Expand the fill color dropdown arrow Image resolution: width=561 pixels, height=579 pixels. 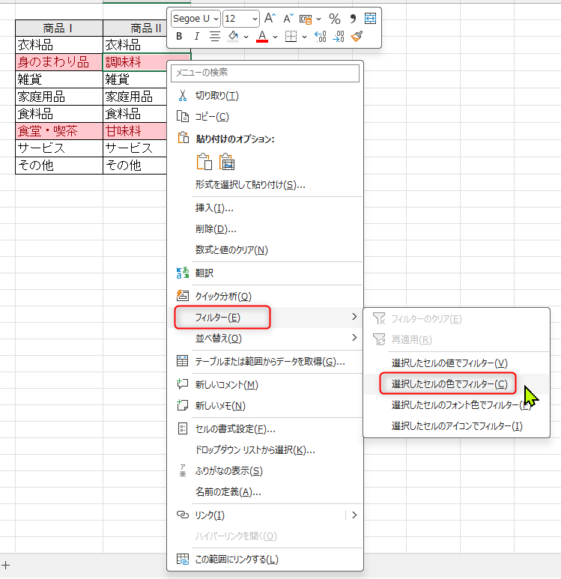(246, 36)
